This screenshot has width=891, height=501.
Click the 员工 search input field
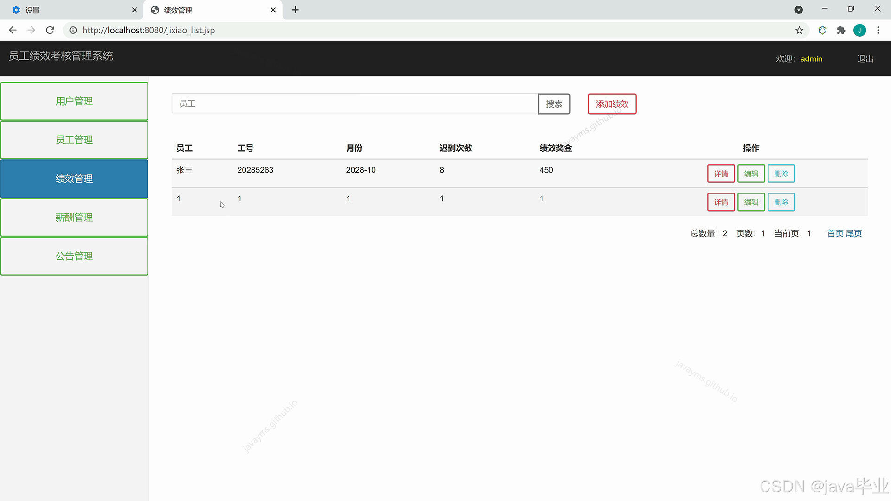coord(355,103)
